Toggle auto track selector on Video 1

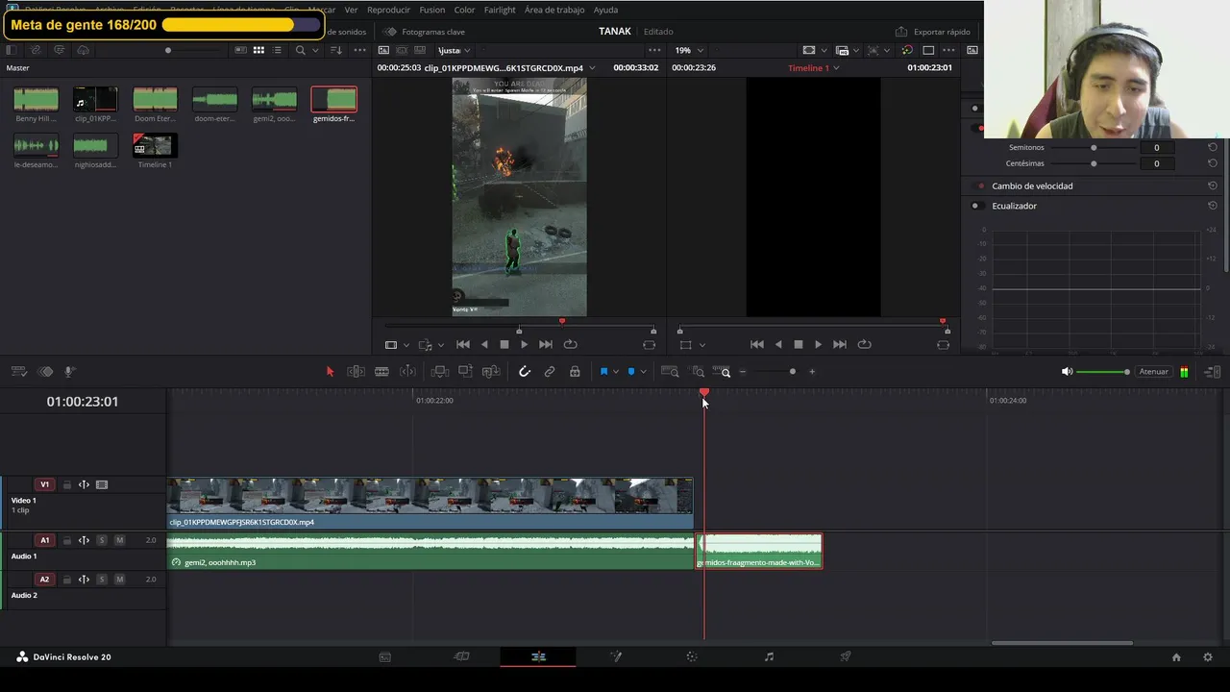[84, 485]
